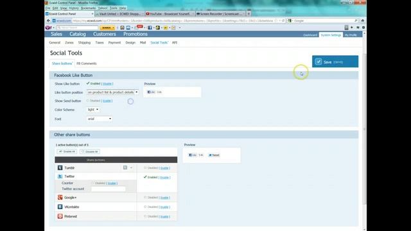Image resolution: width=411 pixels, height=231 pixels.
Task: Click the Tumblr icon in share buttons list
Action: click(x=60, y=167)
